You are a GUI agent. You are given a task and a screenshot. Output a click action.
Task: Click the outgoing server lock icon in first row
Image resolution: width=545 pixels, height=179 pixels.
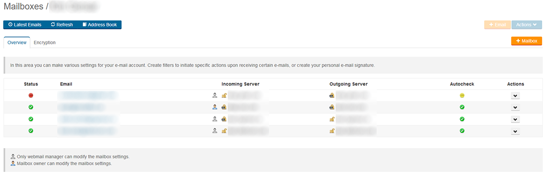(x=332, y=96)
